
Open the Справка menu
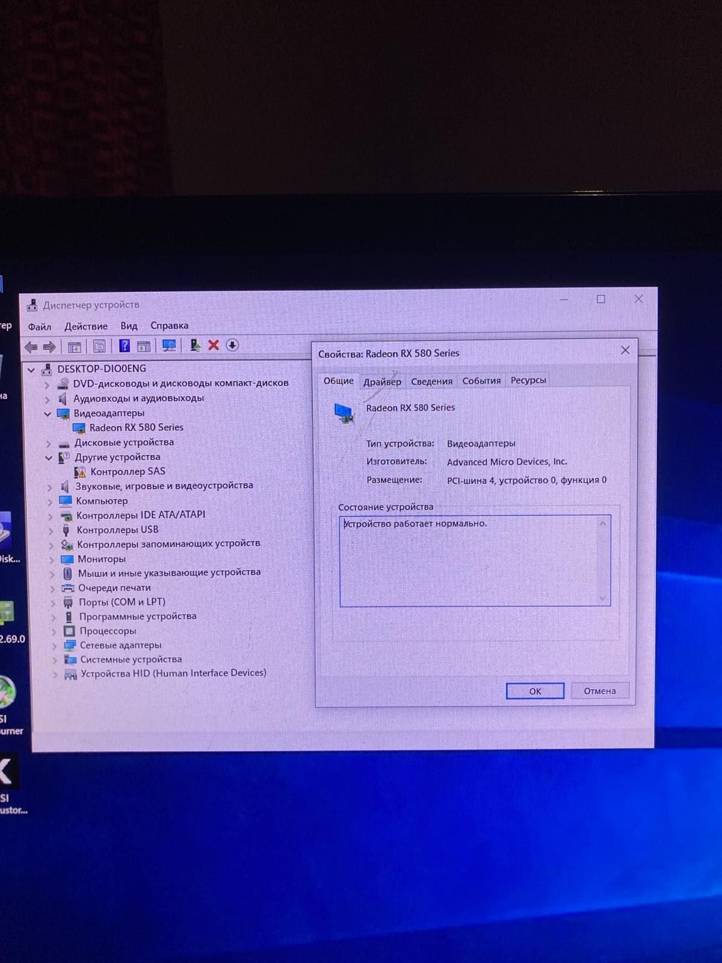click(169, 326)
